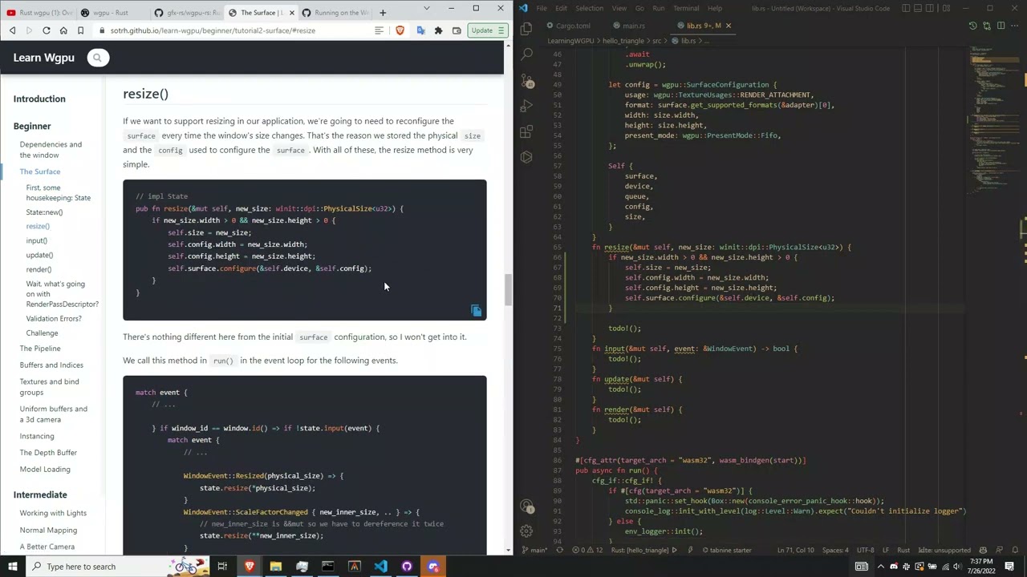The height and width of the screenshot is (577, 1027).
Task: Open More Actions ellipsis in editor toolbar
Action: tap(1015, 26)
